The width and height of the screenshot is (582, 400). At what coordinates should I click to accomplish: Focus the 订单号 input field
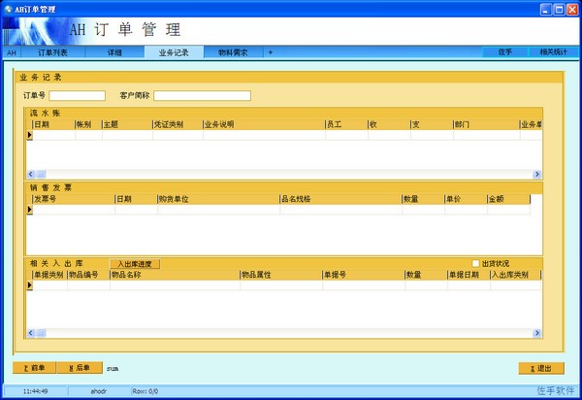point(77,95)
